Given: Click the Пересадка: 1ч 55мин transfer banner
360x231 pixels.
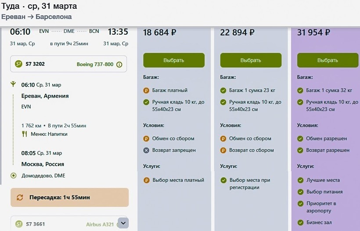Looking at the screenshot, I should (x=69, y=198).
